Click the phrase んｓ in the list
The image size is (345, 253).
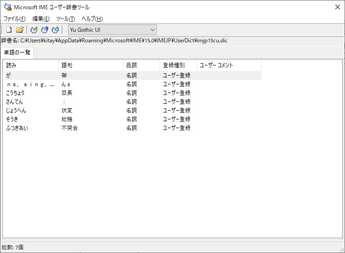click(x=66, y=84)
